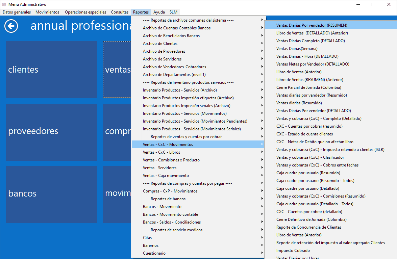Choose Caja cuadre por usuario (Detallado)

[307, 188]
